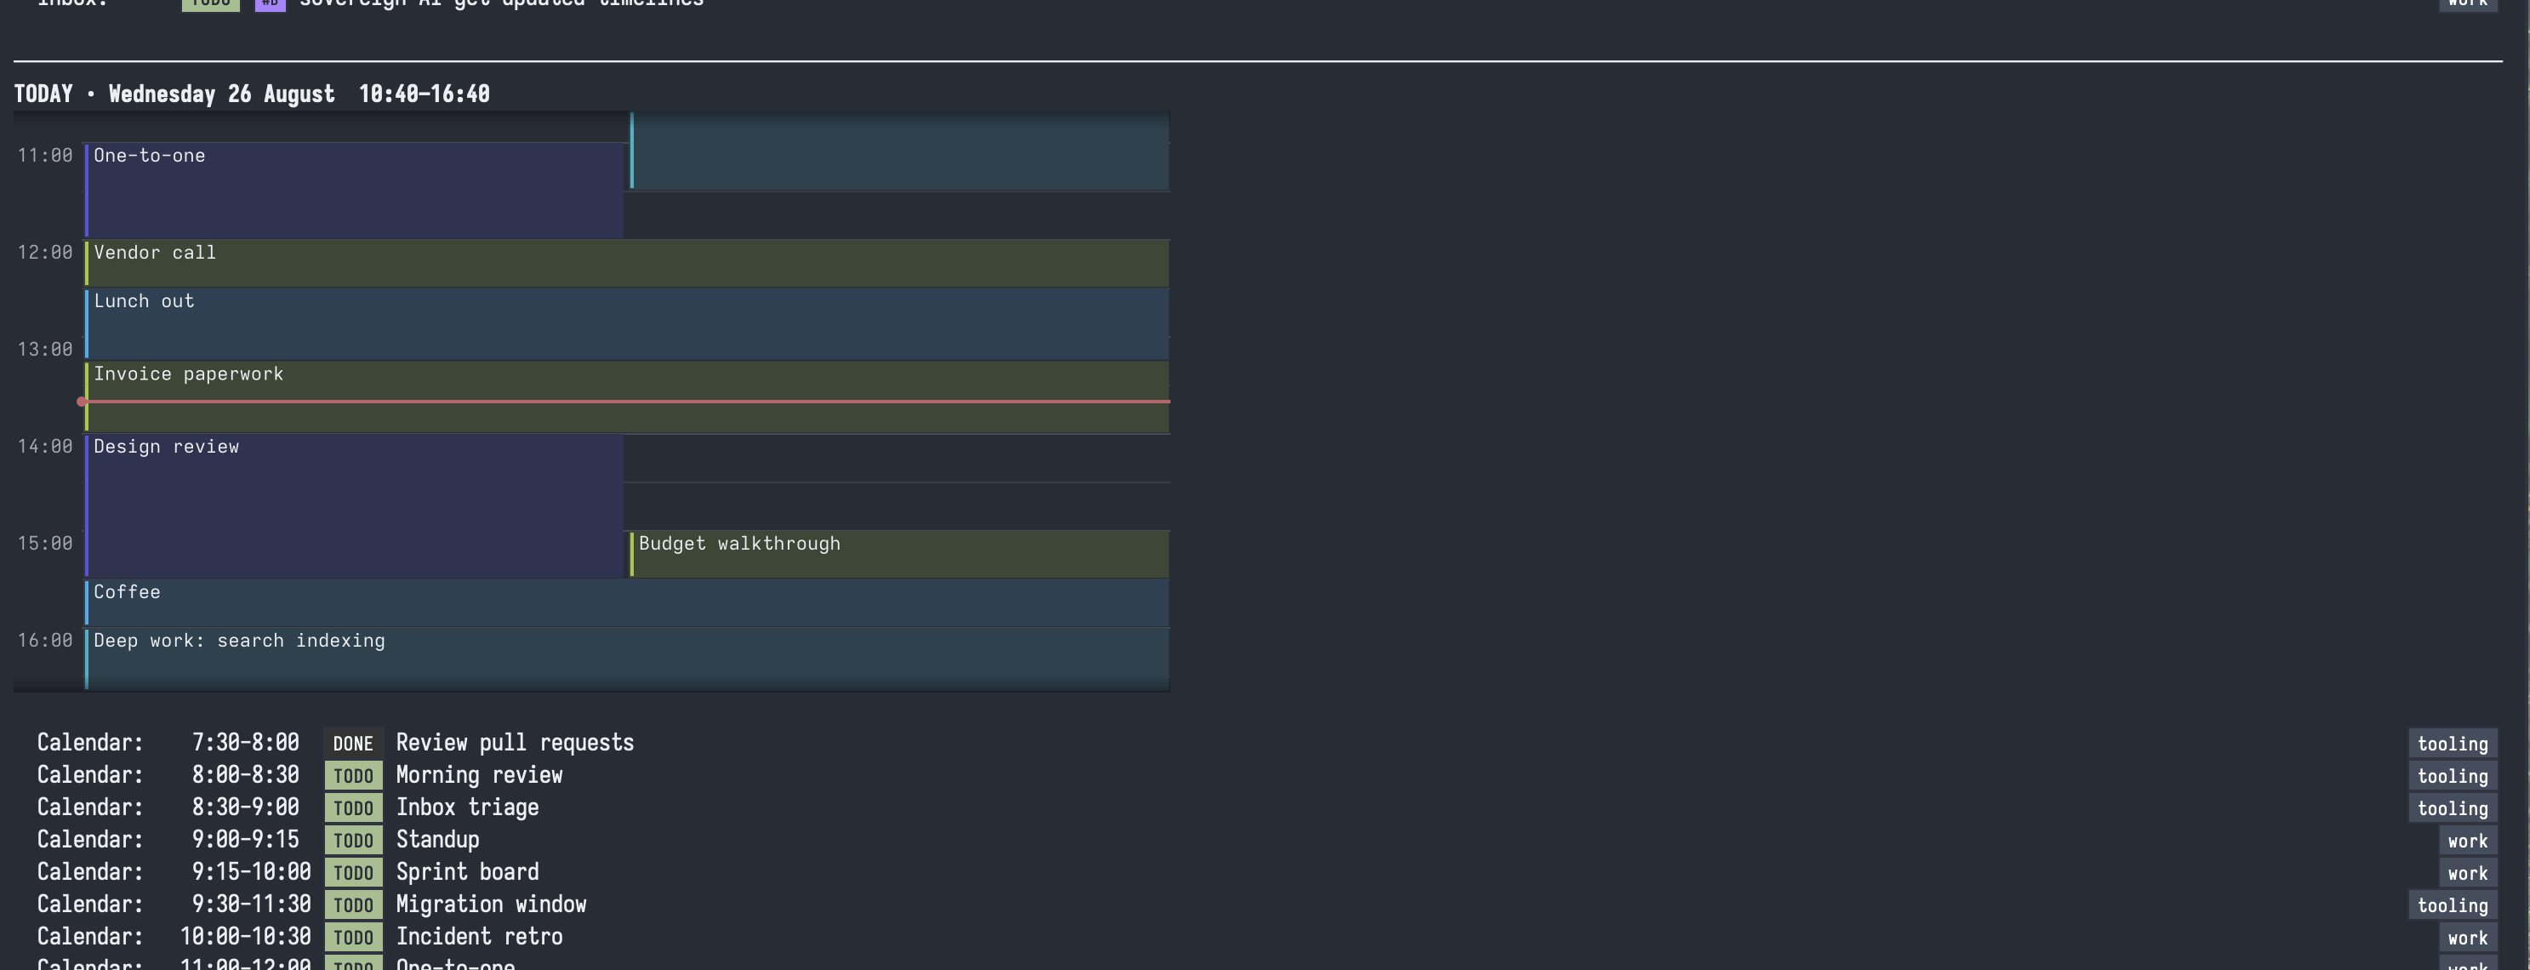2530x970 pixels.
Task: Click the tooling tag on Migration window
Action: point(2453,905)
